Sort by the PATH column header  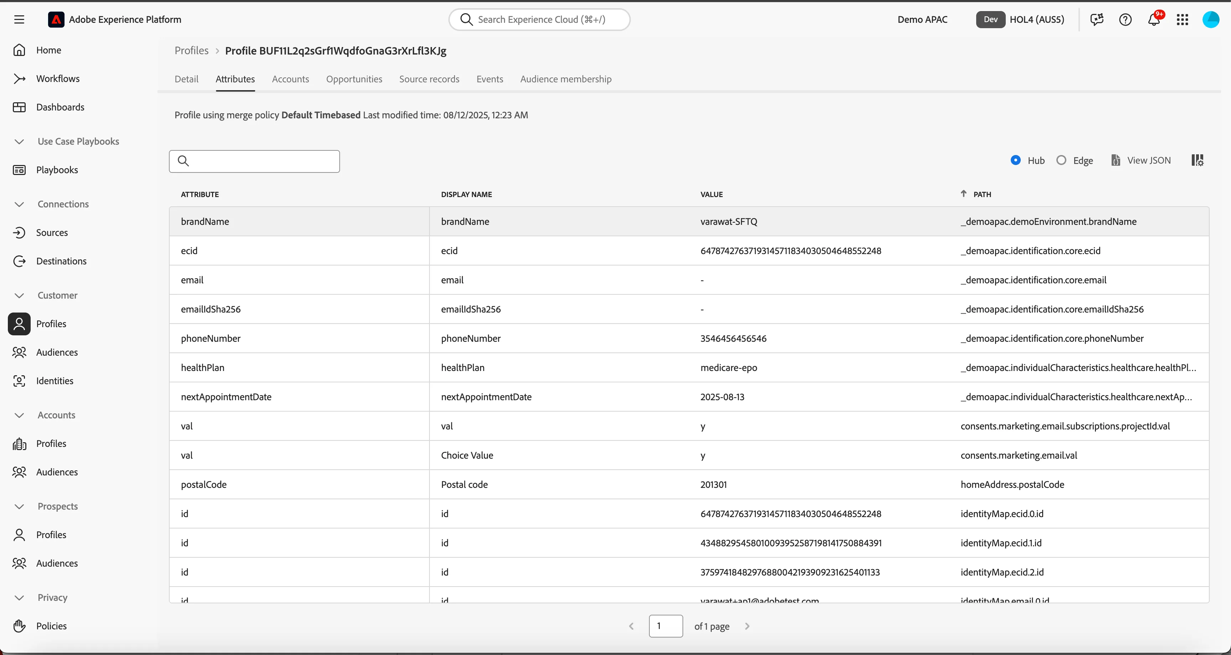[x=982, y=195]
